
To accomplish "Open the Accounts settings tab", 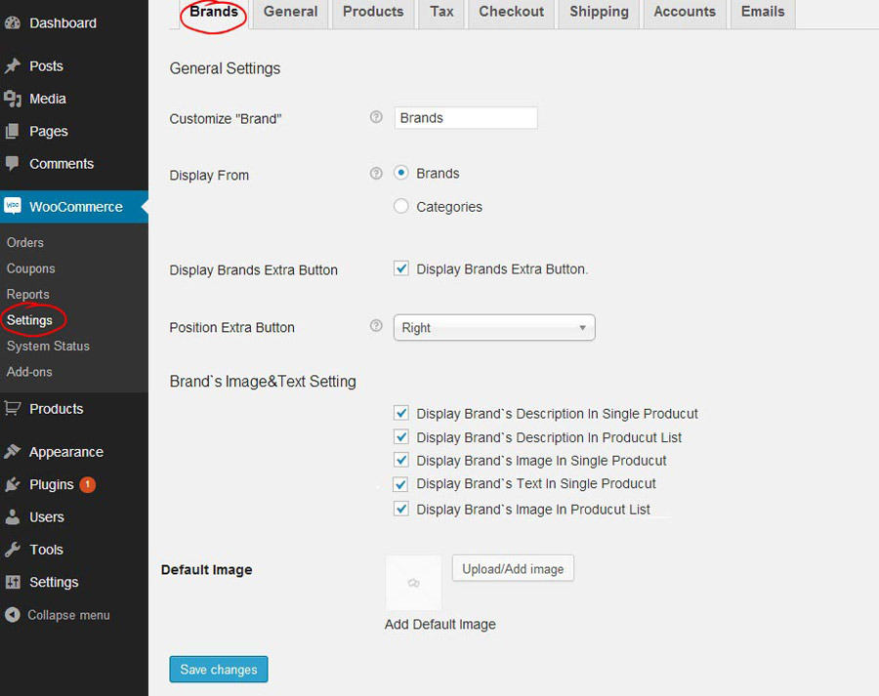I will [685, 13].
